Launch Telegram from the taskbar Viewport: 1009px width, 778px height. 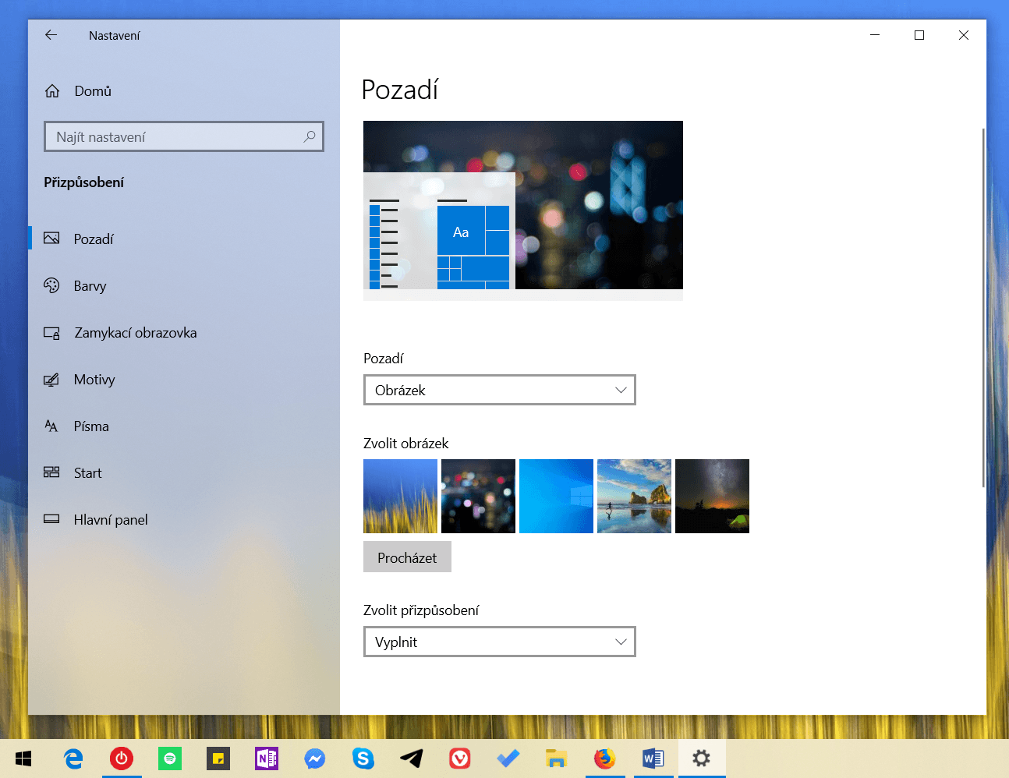tap(412, 759)
